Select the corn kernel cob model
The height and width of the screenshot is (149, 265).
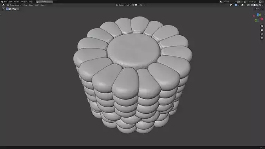(133, 75)
